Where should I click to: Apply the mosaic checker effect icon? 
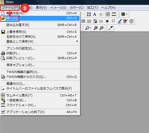click(x=95, y=21)
